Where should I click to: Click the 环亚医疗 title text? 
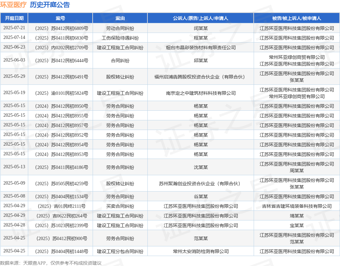[13, 5]
